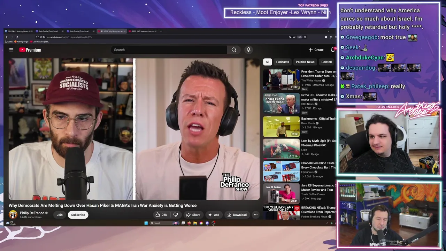The width and height of the screenshot is (446, 251).
Task: Click the Ask button
Action: pyautogui.click(x=214, y=215)
